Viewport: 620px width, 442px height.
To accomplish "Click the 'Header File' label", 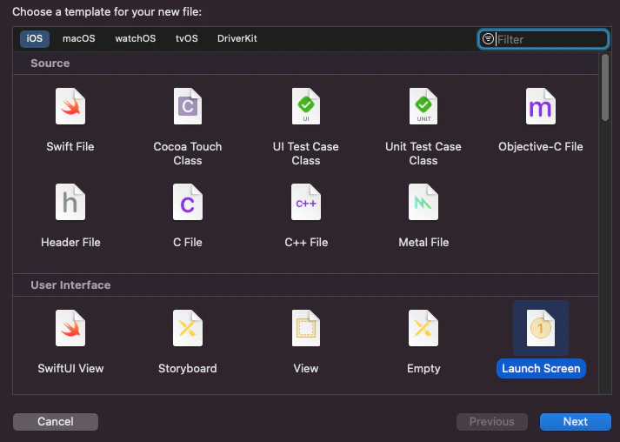I will (70, 242).
